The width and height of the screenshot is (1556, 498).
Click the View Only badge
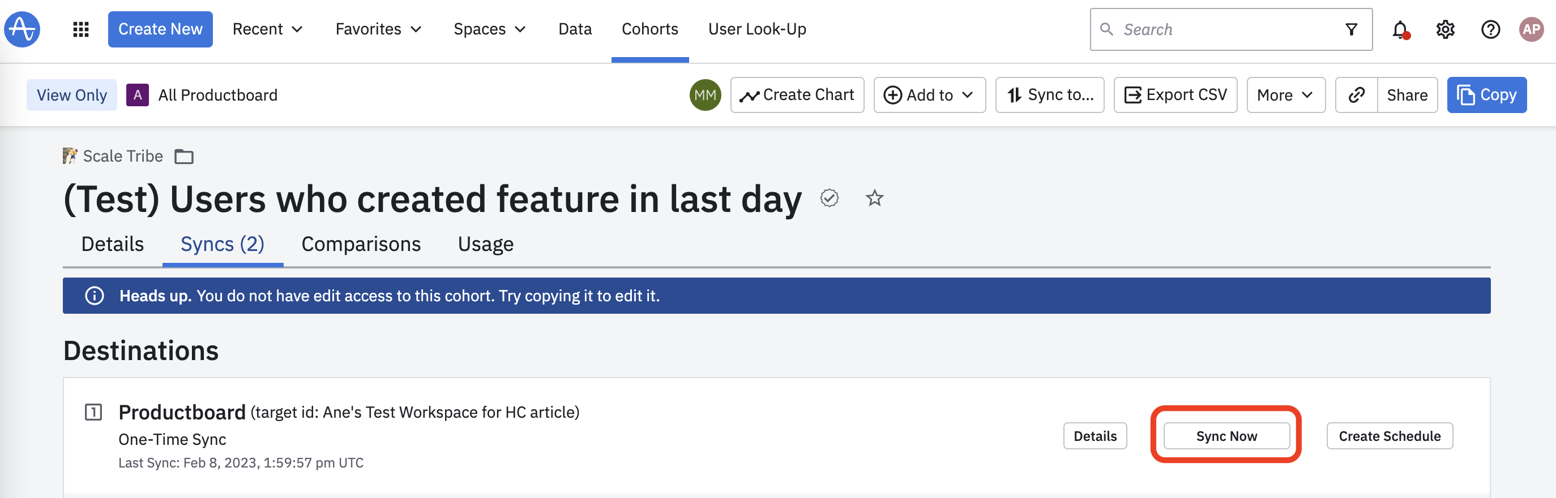72,94
